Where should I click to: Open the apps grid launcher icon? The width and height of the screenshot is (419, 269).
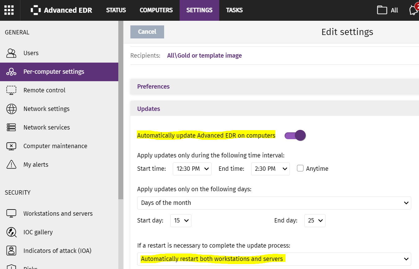point(9,10)
